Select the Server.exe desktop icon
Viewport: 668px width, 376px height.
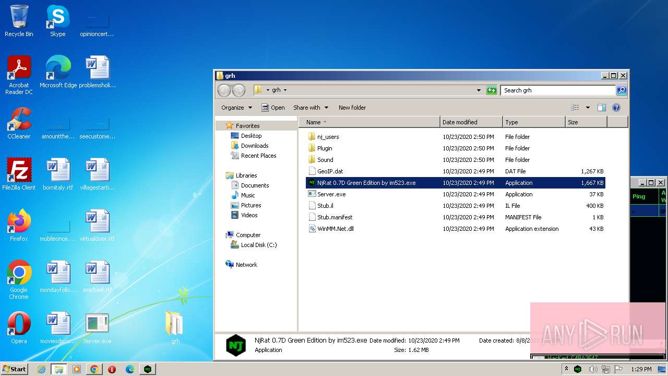click(97, 328)
